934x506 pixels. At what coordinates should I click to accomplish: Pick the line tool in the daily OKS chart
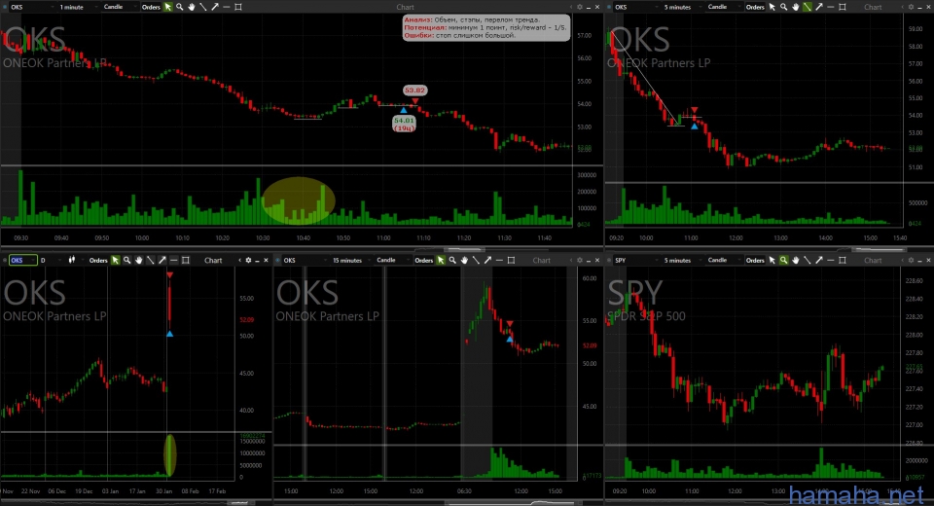(x=150, y=261)
